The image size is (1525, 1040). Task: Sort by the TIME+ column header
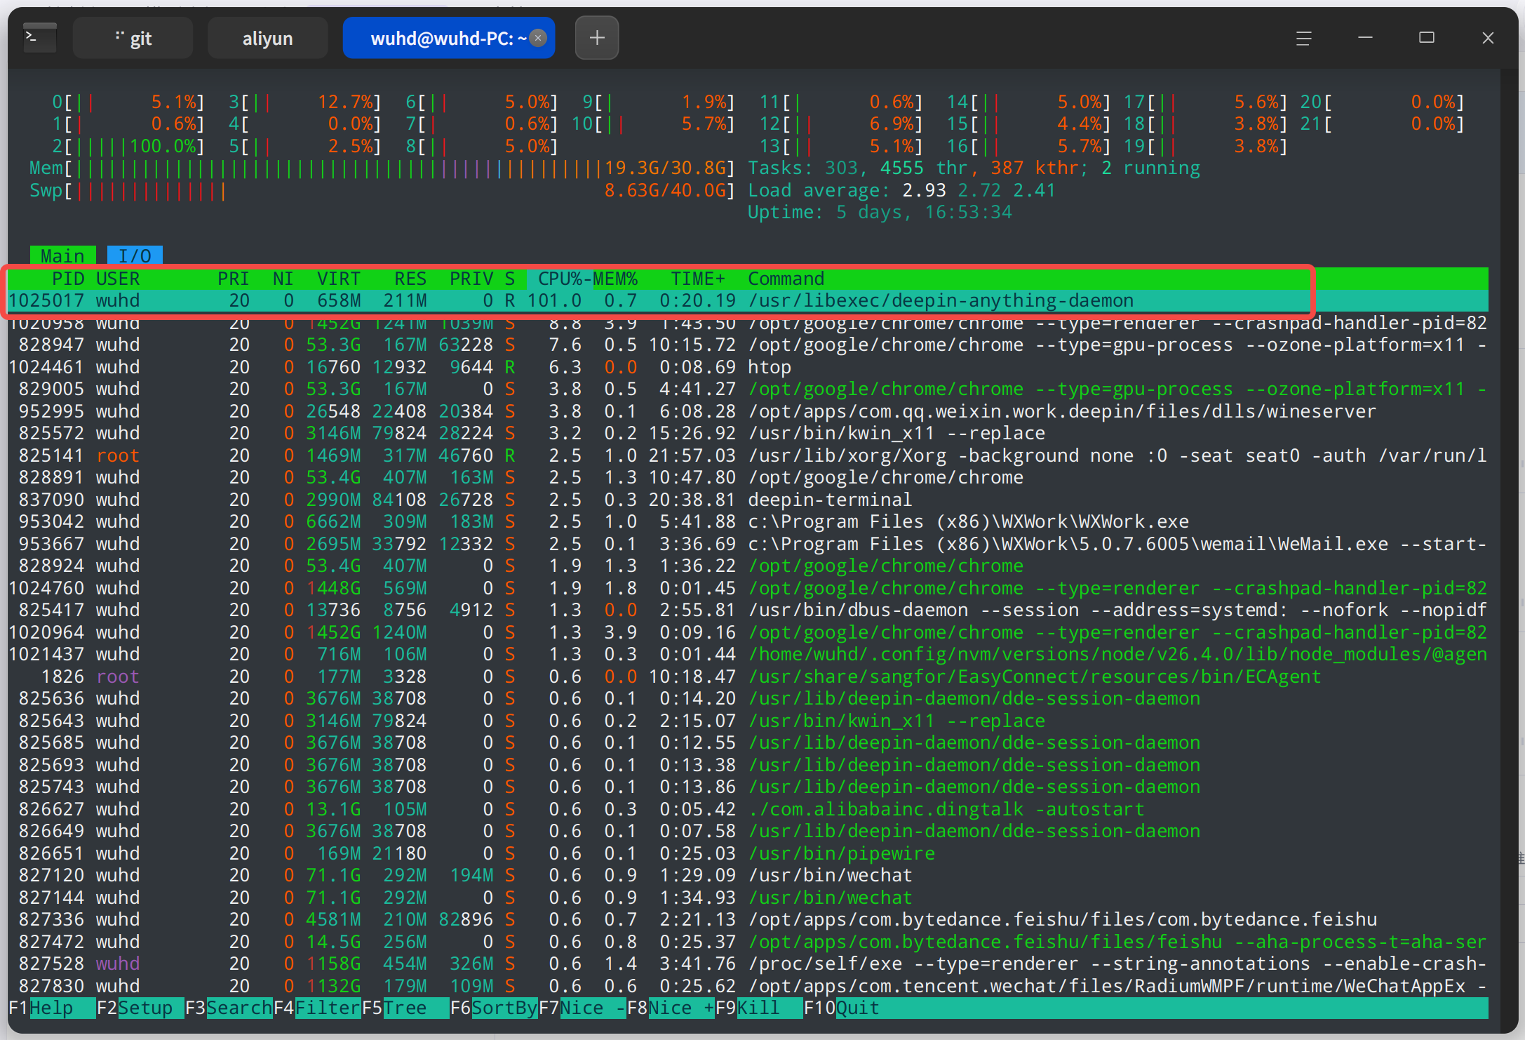click(x=698, y=279)
